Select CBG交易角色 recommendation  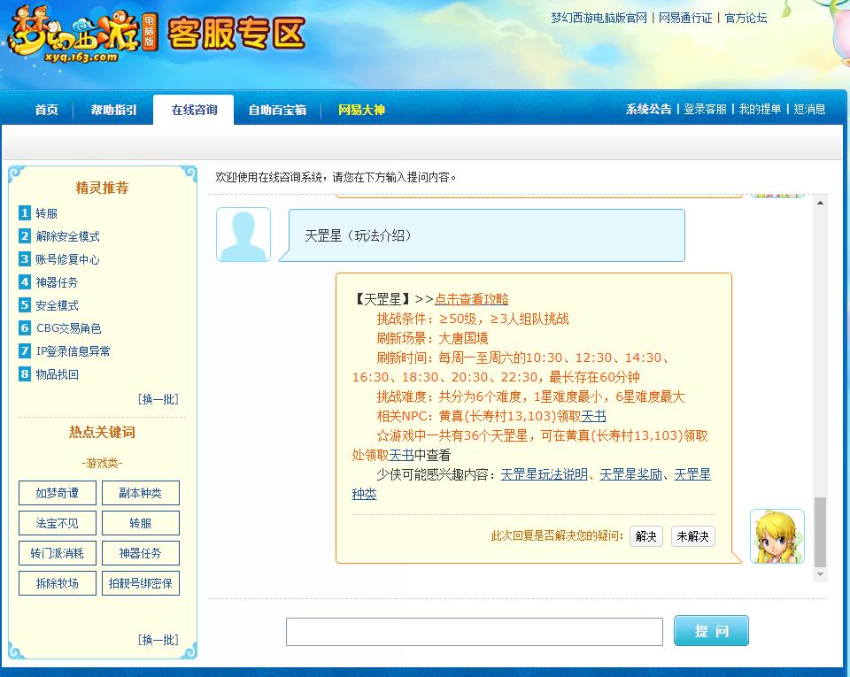tap(69, 328)
